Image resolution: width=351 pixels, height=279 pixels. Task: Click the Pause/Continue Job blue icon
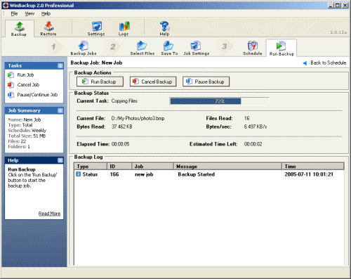coord(11,95)
